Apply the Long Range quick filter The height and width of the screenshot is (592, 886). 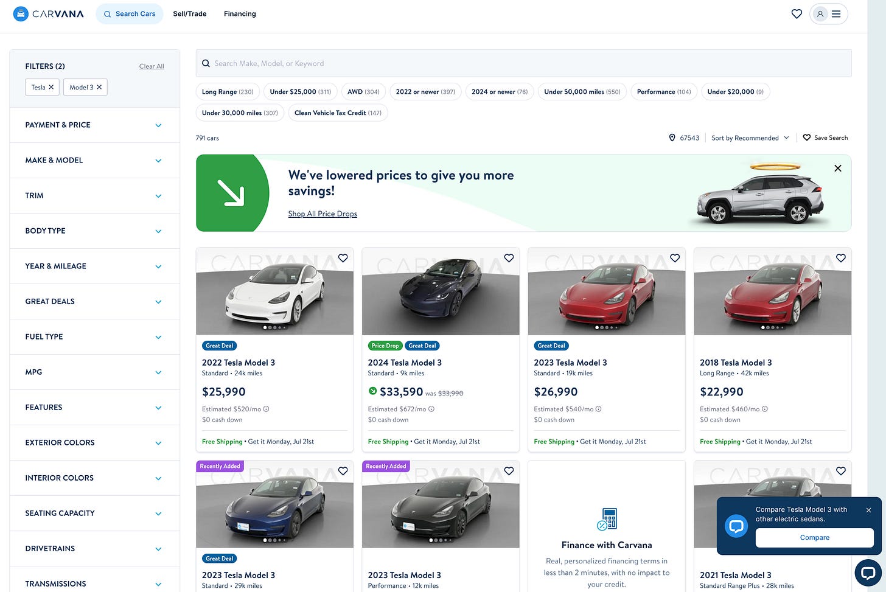tap(228, 92)
